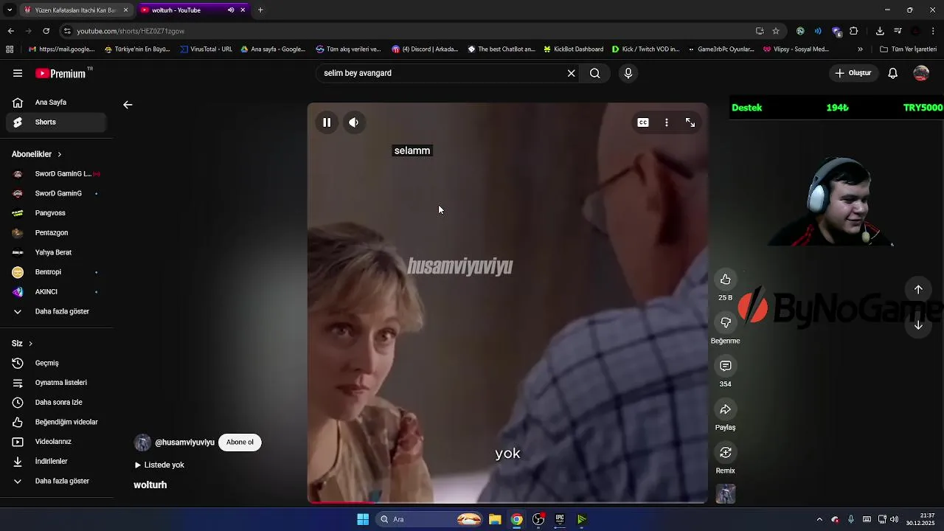944x531 pixels.
Task: Switch to the Yüzen Kafataslan tab
Action: coord(75,10)
